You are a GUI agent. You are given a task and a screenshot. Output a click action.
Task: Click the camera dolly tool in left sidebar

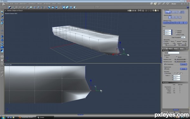[2, 36]
